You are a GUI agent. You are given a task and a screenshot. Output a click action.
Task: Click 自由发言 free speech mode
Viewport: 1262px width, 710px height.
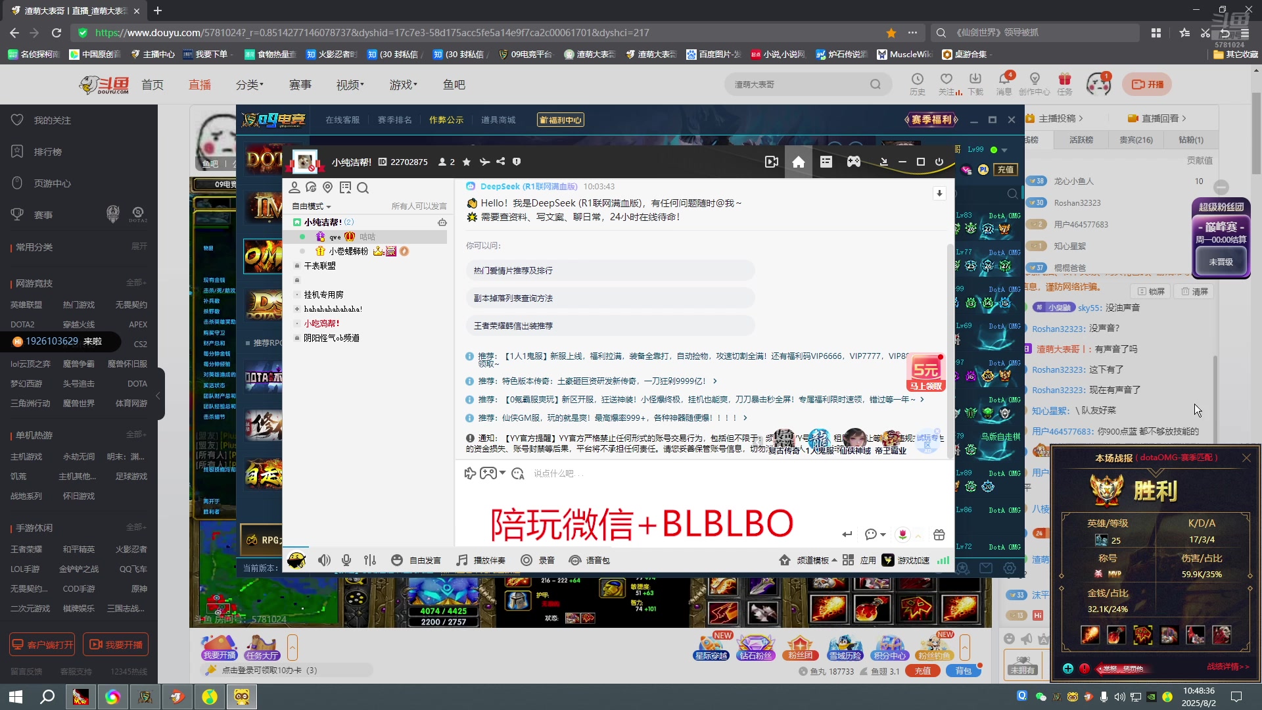(x=416, y=560)
